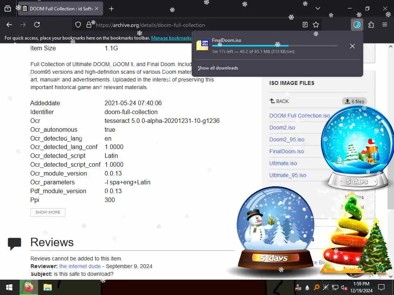The height and width of the screenshot is (295, 394).
Task: Click the archive.org URL address field
Action: point(196,25)
